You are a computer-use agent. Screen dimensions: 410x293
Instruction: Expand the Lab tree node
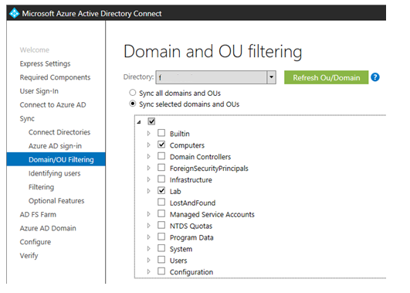[x=149, y=191]
